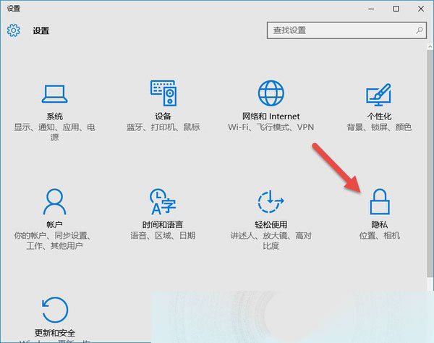Open the Devices (设备) keyboard and speaker icon
This screenshot has width=434, height=343.
[x=163, y=93]
